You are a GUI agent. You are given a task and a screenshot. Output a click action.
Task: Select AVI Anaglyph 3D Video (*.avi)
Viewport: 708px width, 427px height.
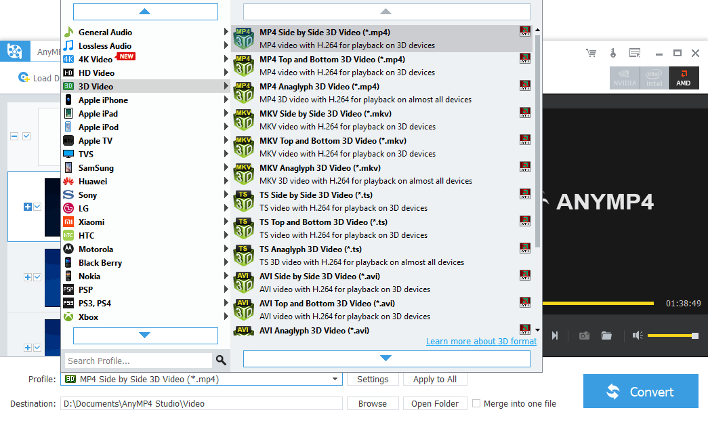point(381,330)
